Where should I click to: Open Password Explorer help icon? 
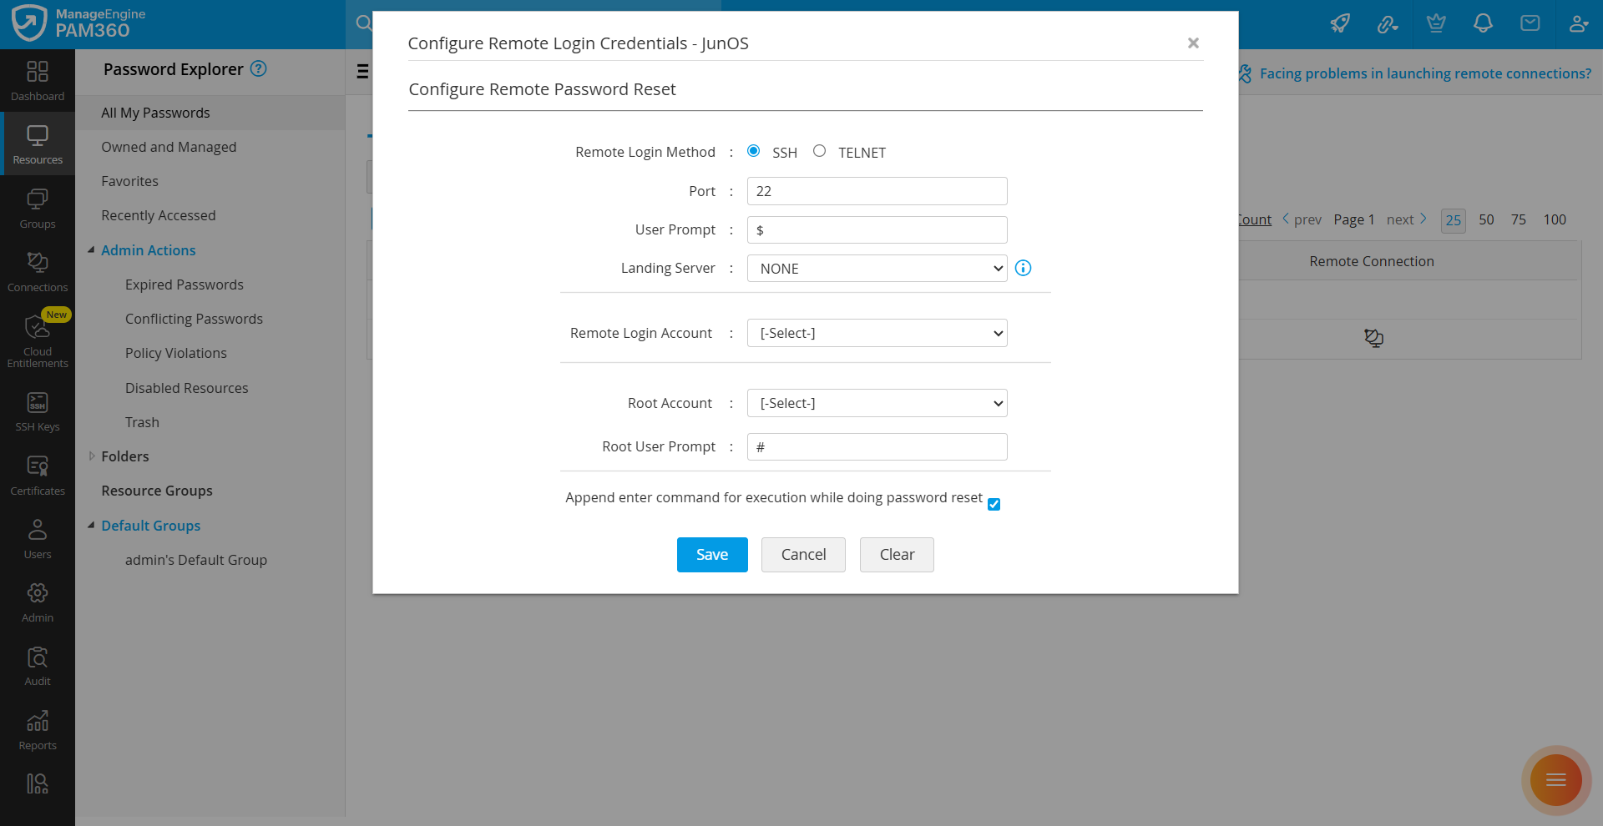pyautogui.click(x=259, y=69)
